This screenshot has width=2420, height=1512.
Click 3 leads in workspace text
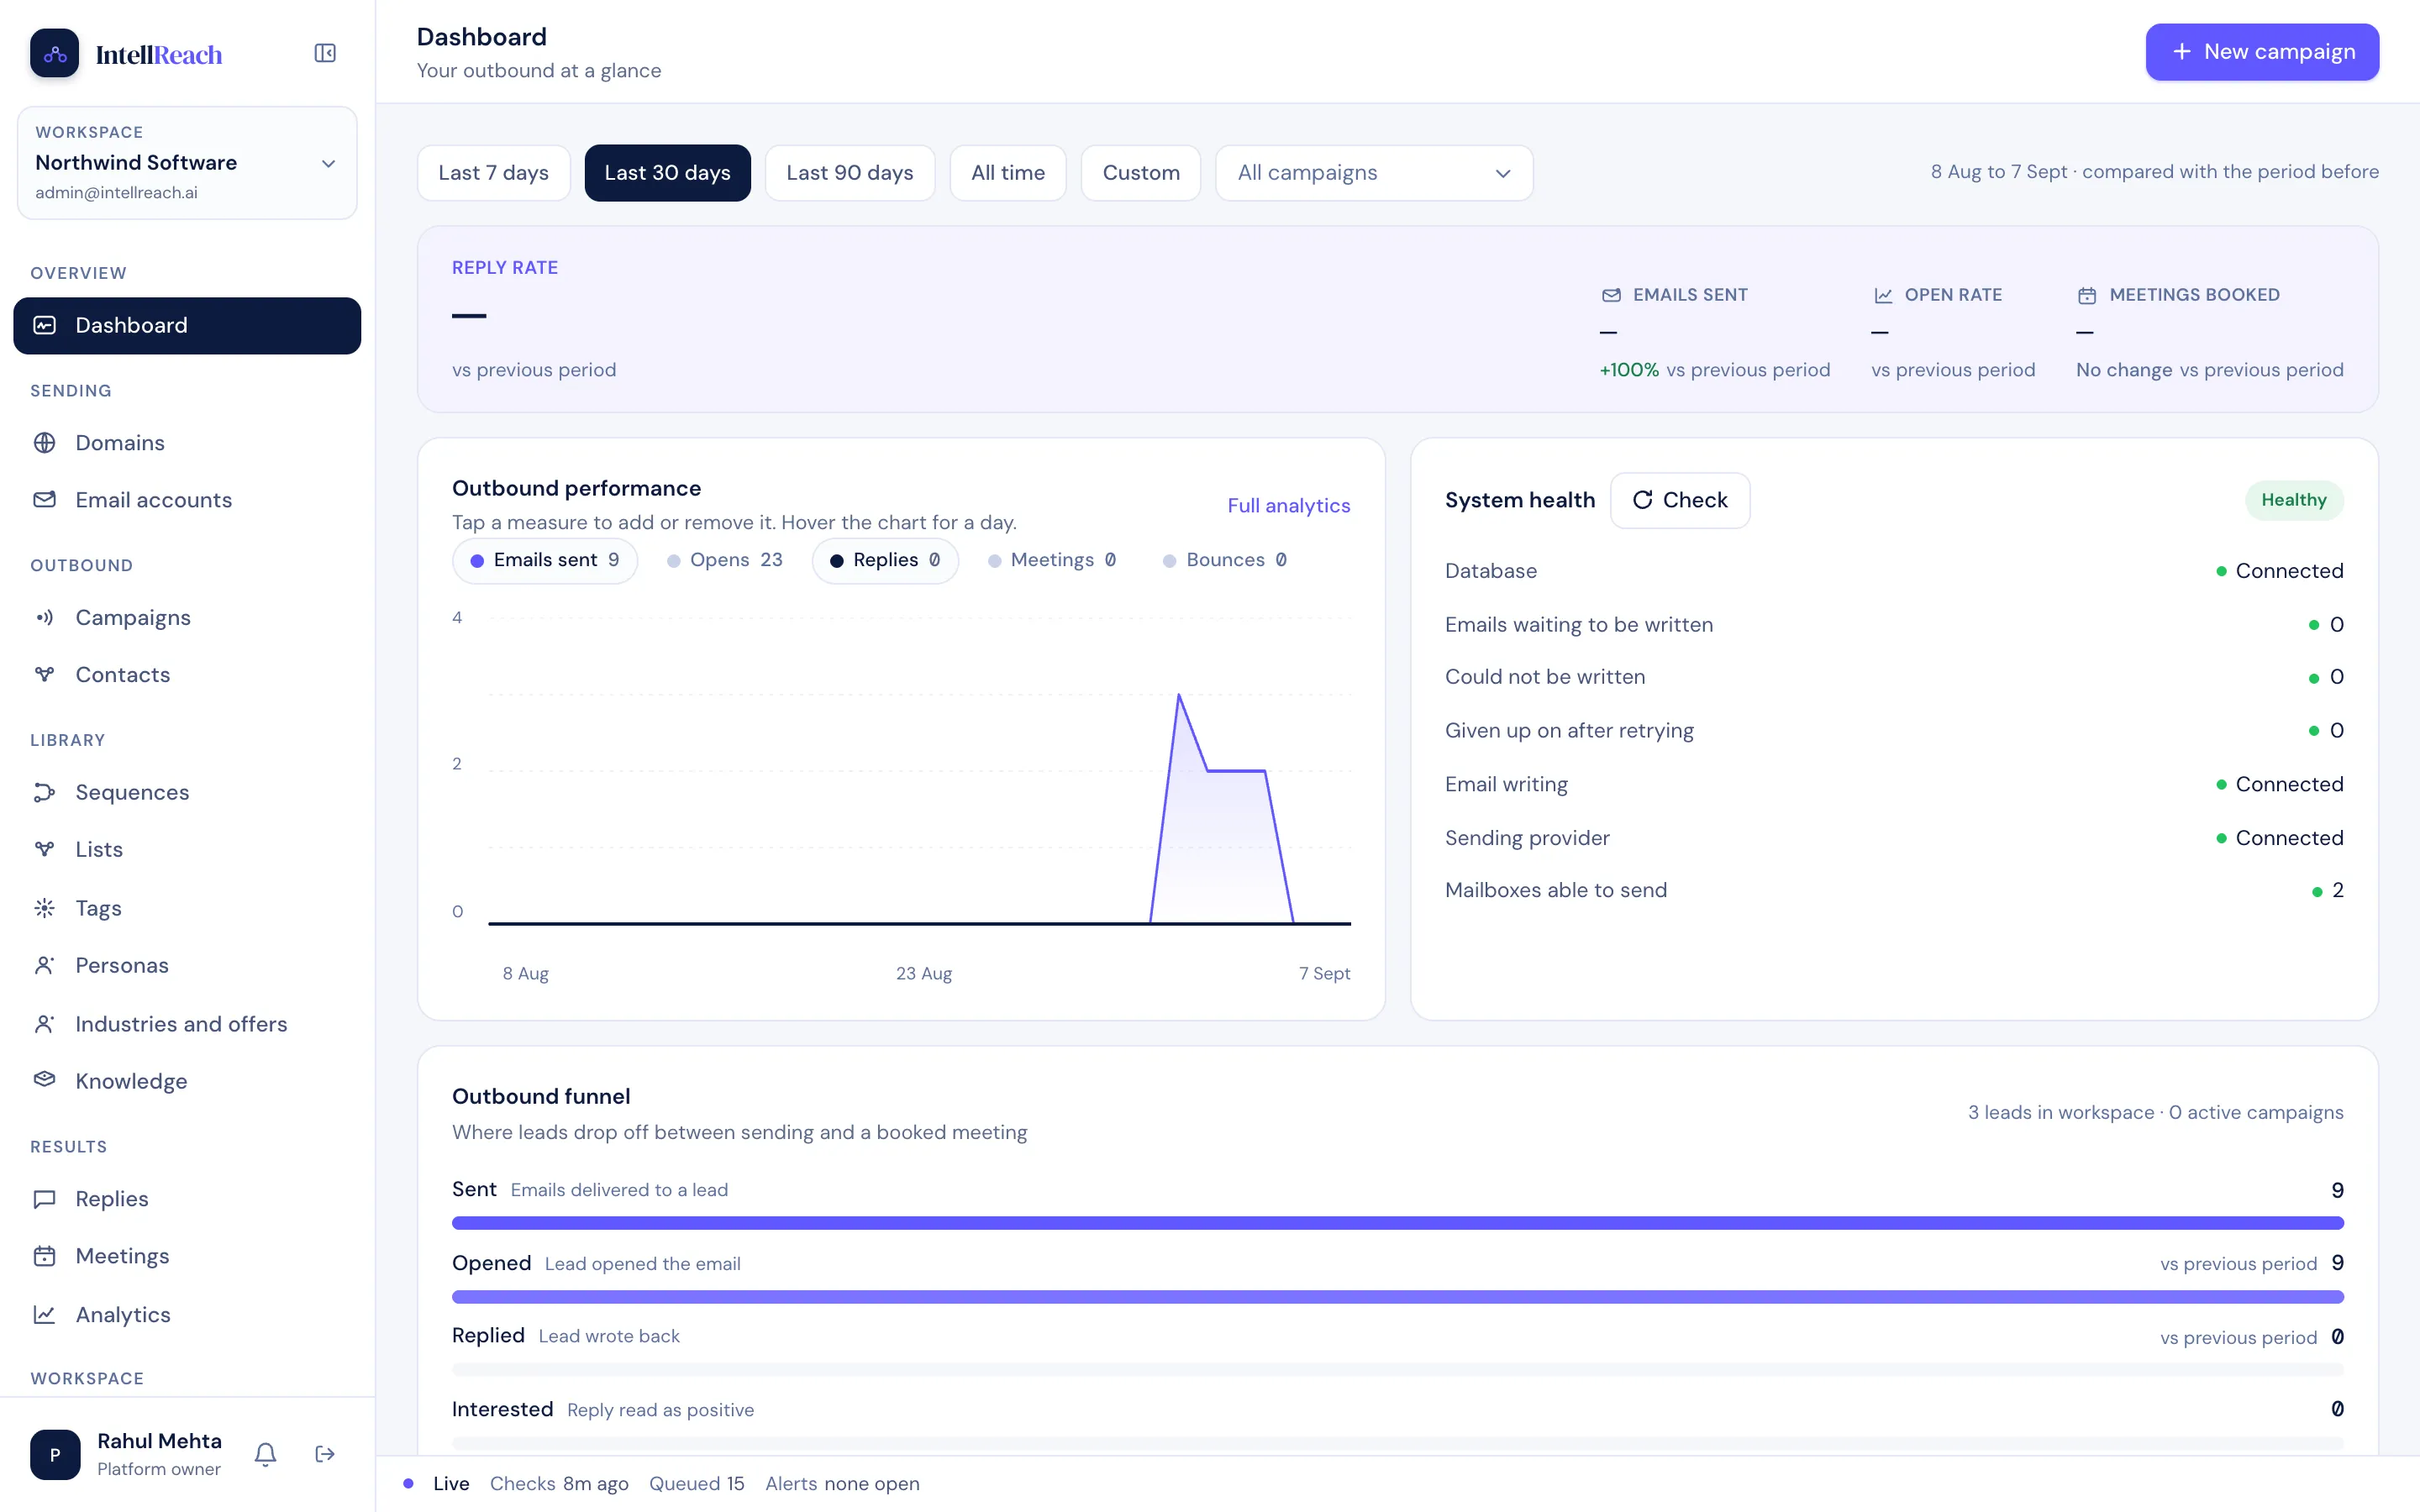tap(2061, 1112)
